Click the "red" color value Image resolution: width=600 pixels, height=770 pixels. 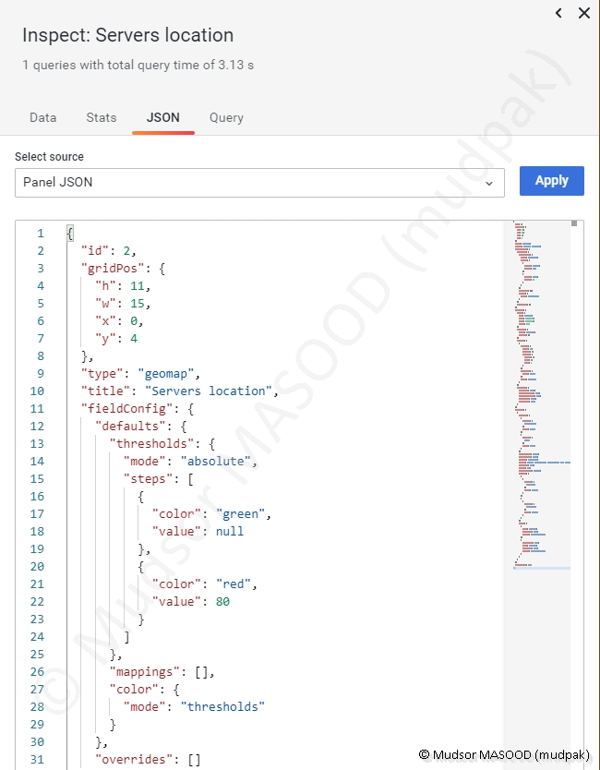236,584
